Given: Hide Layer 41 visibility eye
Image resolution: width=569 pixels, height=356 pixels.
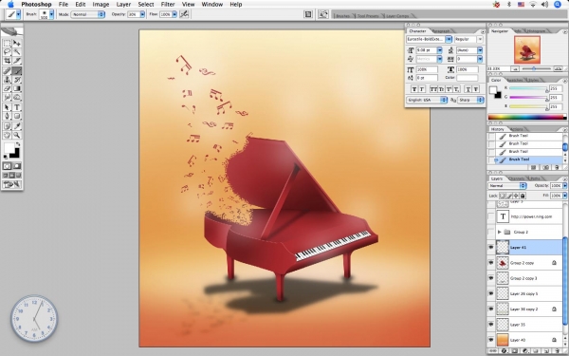Looking at the screenshot, I should click(491, 248).
